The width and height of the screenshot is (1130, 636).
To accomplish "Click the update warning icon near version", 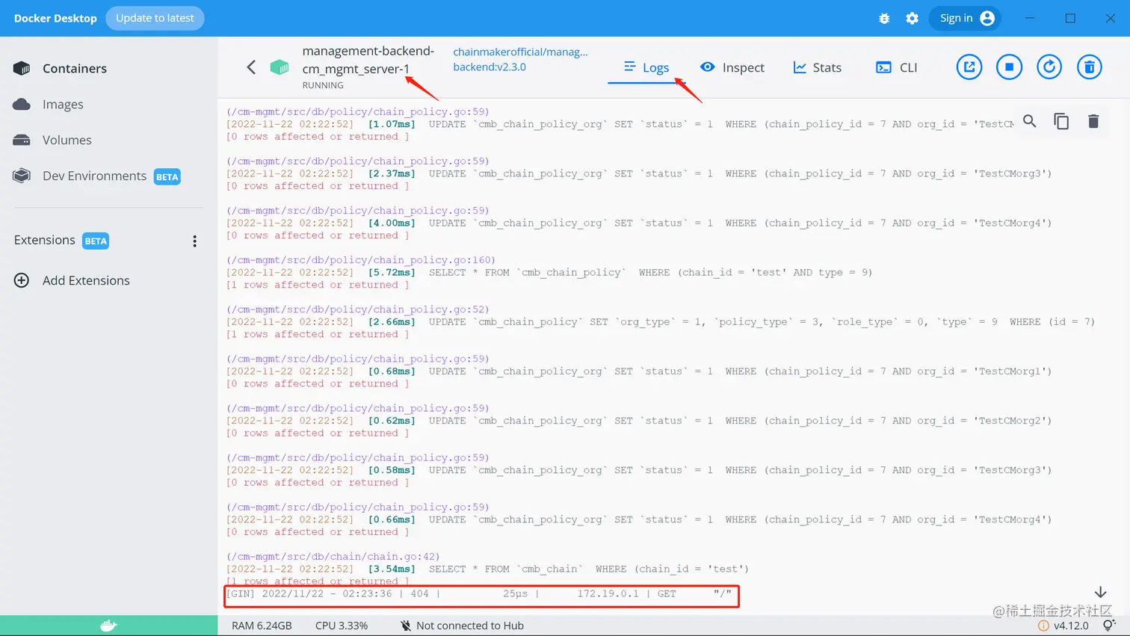I will pyautogui.click(x=1043, y=626).
